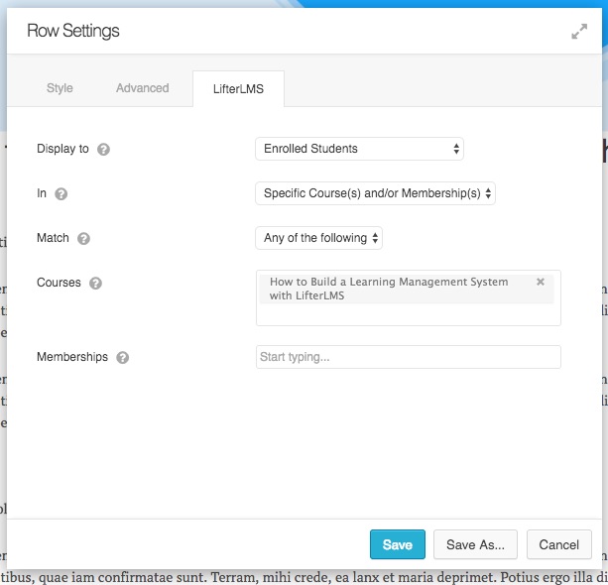Remove the LifterLMS course from Courses
This screenshot has width=608, height=585.
pyautogui.click(x=541, y=282)
